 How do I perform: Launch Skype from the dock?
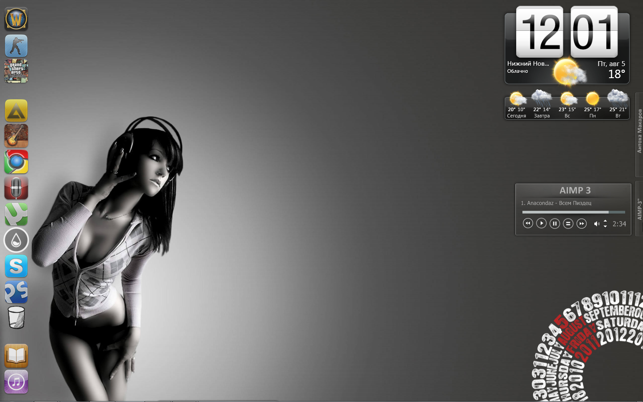tap(16, 266)
